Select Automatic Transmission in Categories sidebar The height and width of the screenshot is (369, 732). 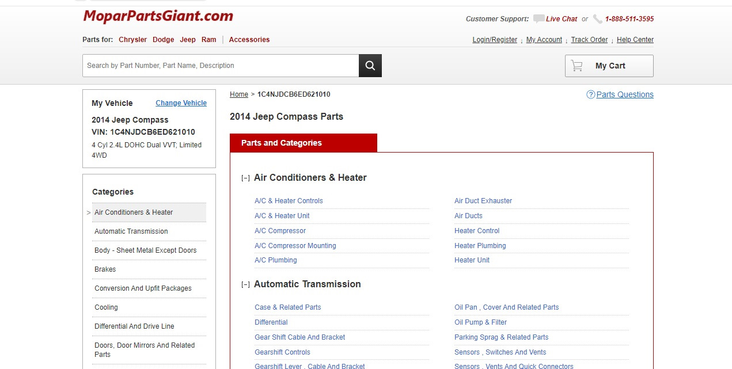coord(149,231)
